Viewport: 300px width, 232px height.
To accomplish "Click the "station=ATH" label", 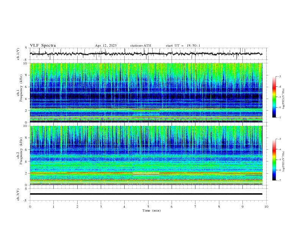I will pyautogui.click(x=141, y=45).
